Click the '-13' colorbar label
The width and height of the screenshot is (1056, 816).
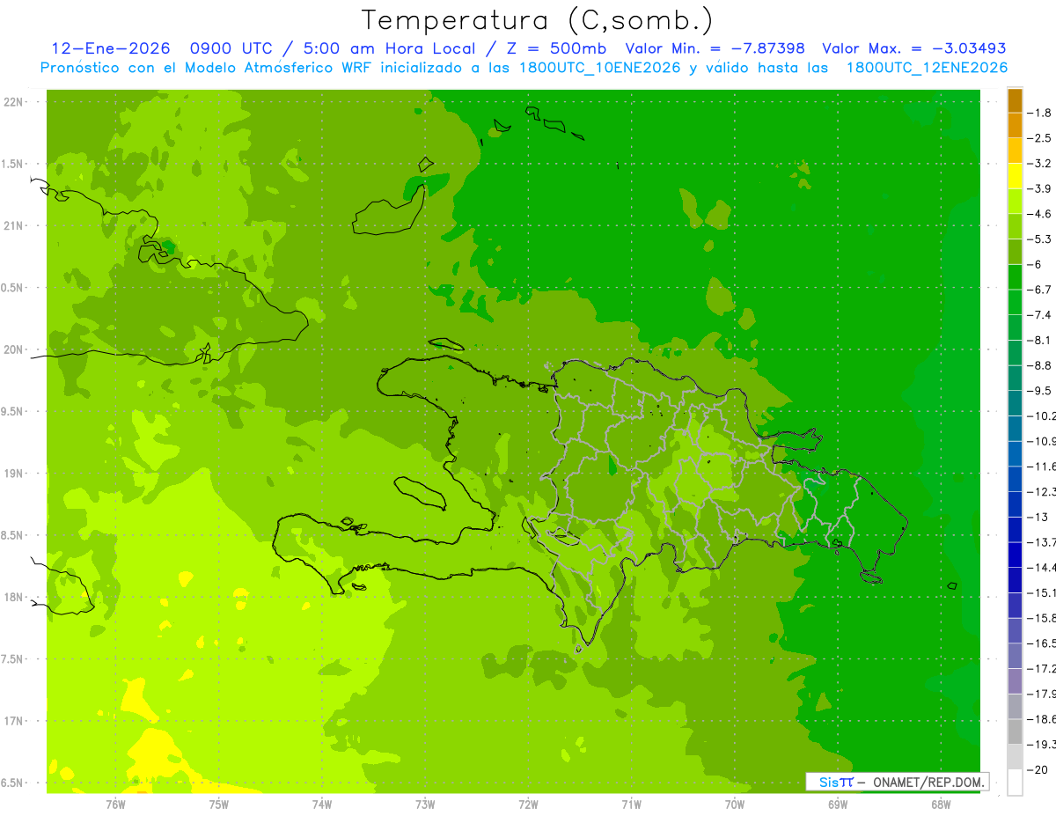(1038, 517)
